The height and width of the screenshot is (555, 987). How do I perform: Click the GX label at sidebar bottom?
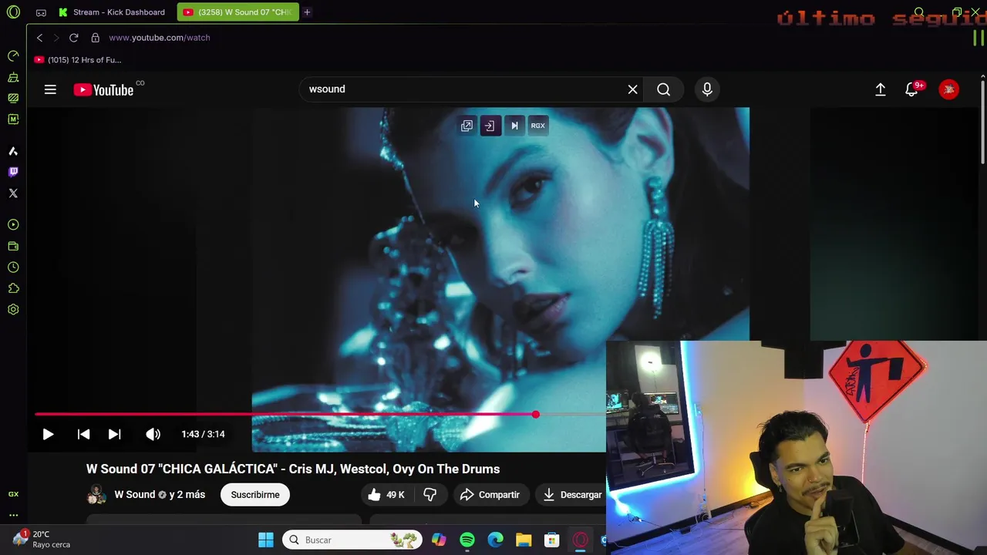tap(13, 494)
